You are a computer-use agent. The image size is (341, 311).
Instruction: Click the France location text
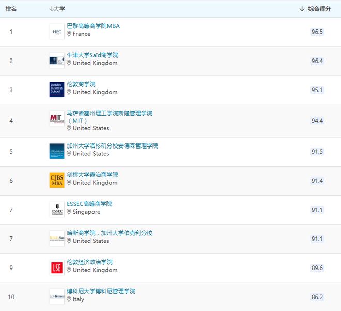(x=82, y=34)
